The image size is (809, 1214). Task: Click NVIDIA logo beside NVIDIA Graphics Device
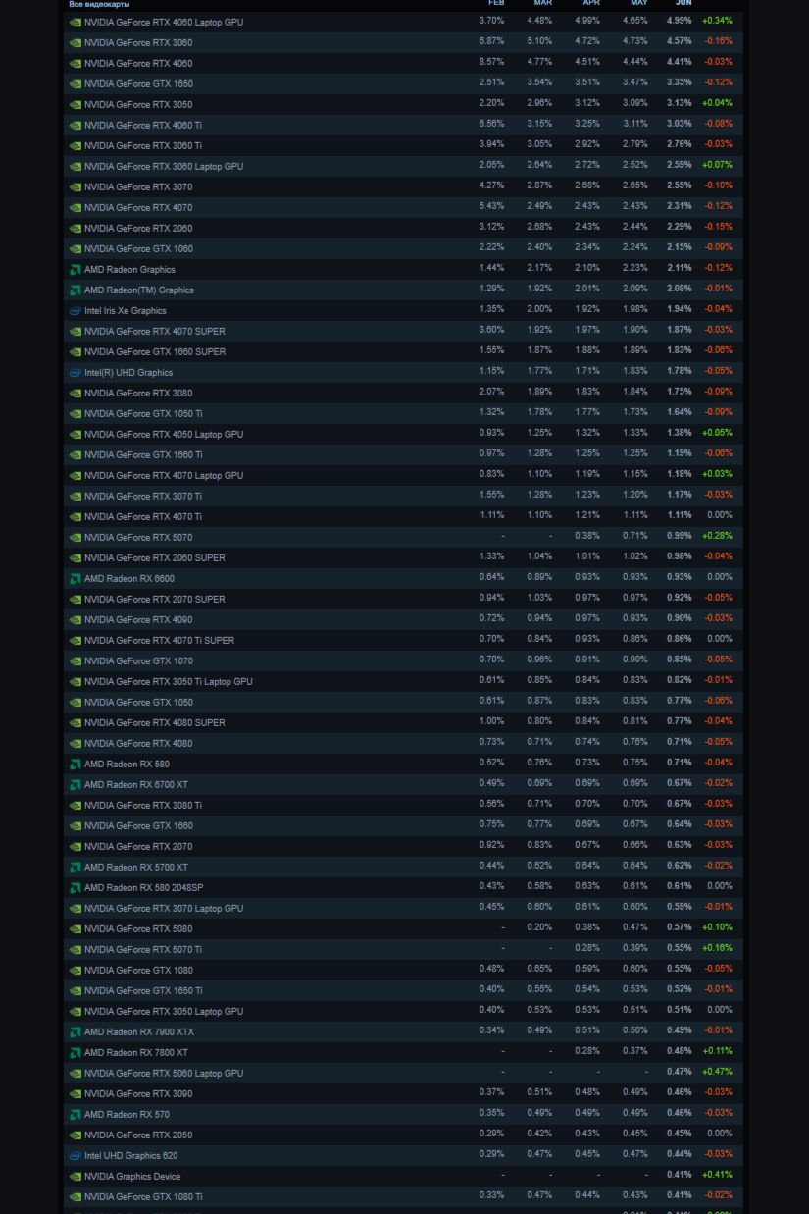[x=76, y=1176]
